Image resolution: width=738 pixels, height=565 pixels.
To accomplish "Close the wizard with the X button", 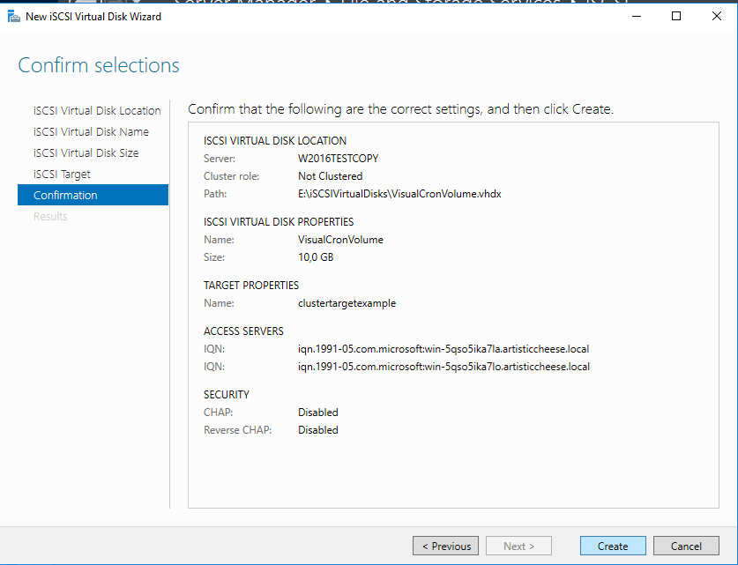I will [x=716, y=16].
